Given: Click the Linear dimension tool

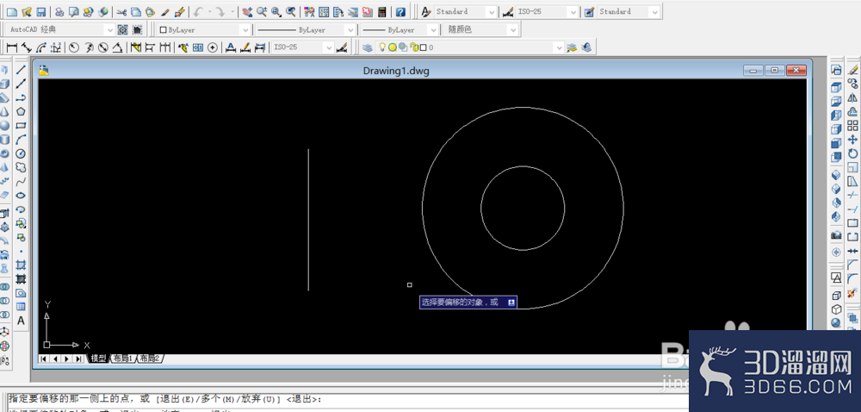Looking at the screenshot, I should click(x=11, y=47).
